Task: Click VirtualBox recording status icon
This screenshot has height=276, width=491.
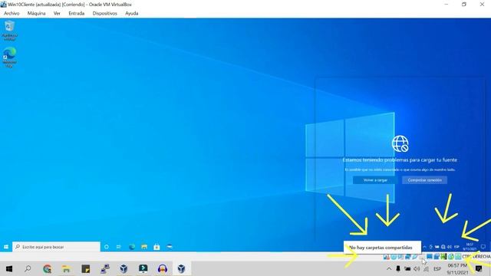Action: click(x=437, y=257)
